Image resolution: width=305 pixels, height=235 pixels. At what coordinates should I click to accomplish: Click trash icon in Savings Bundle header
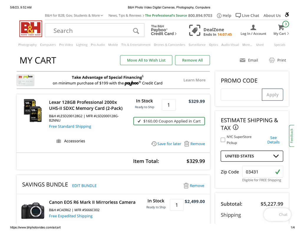[x=186, y=186]
